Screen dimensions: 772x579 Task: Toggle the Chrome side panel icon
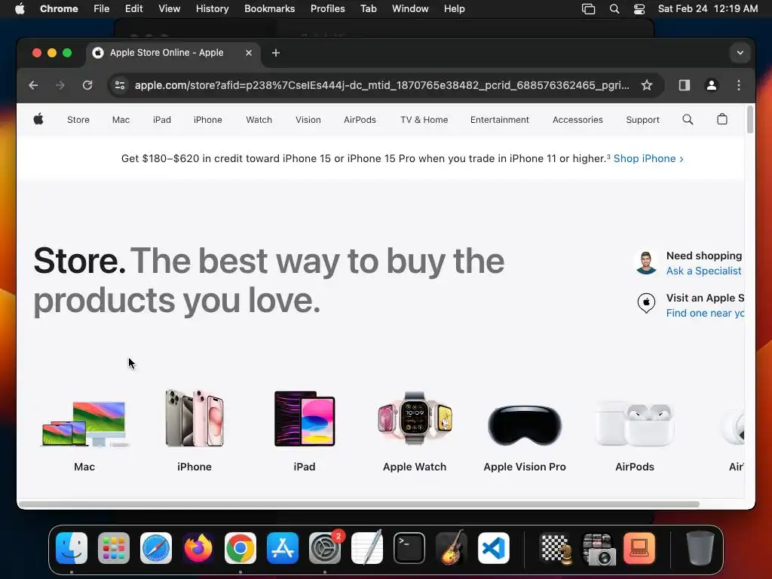coord(685,85)
